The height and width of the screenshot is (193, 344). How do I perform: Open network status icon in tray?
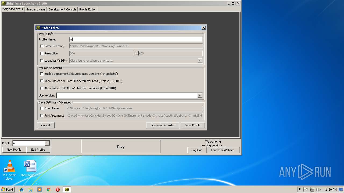[x=312, y=189]
